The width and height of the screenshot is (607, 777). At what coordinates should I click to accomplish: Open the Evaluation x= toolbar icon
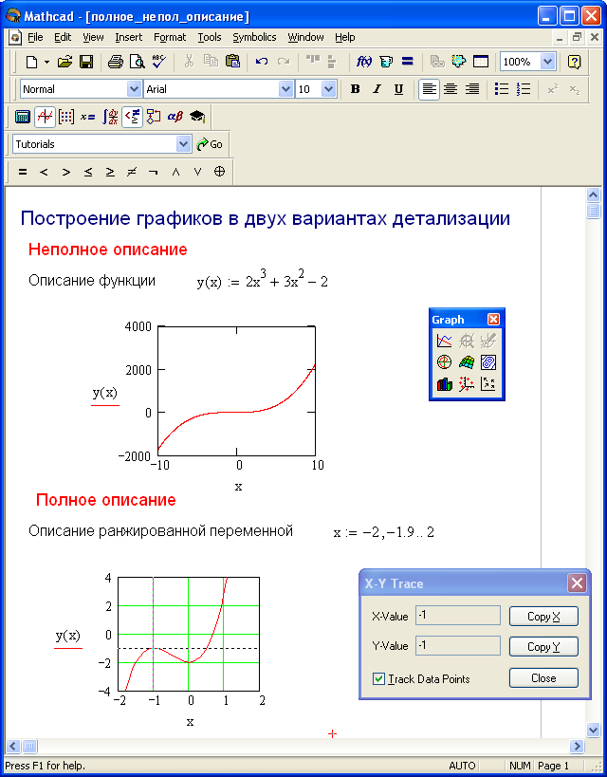click(87, 117)
